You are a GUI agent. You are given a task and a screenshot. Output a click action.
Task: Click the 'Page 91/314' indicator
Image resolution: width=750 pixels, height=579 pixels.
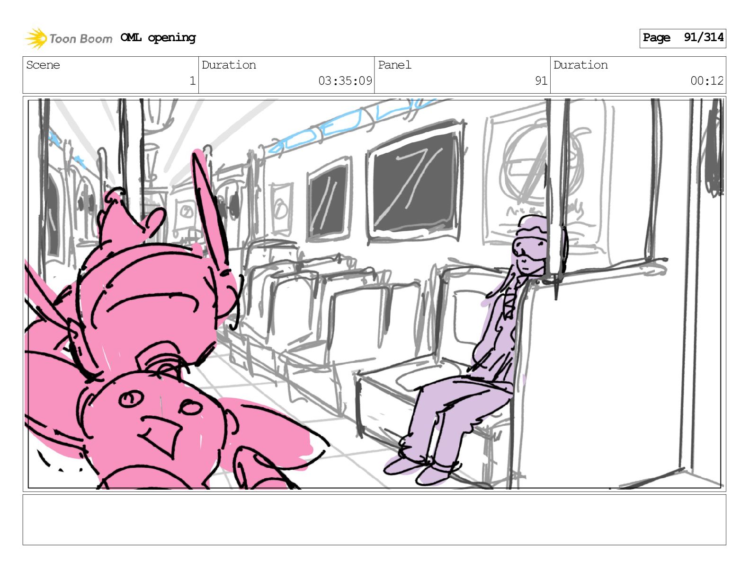(683, 38)
